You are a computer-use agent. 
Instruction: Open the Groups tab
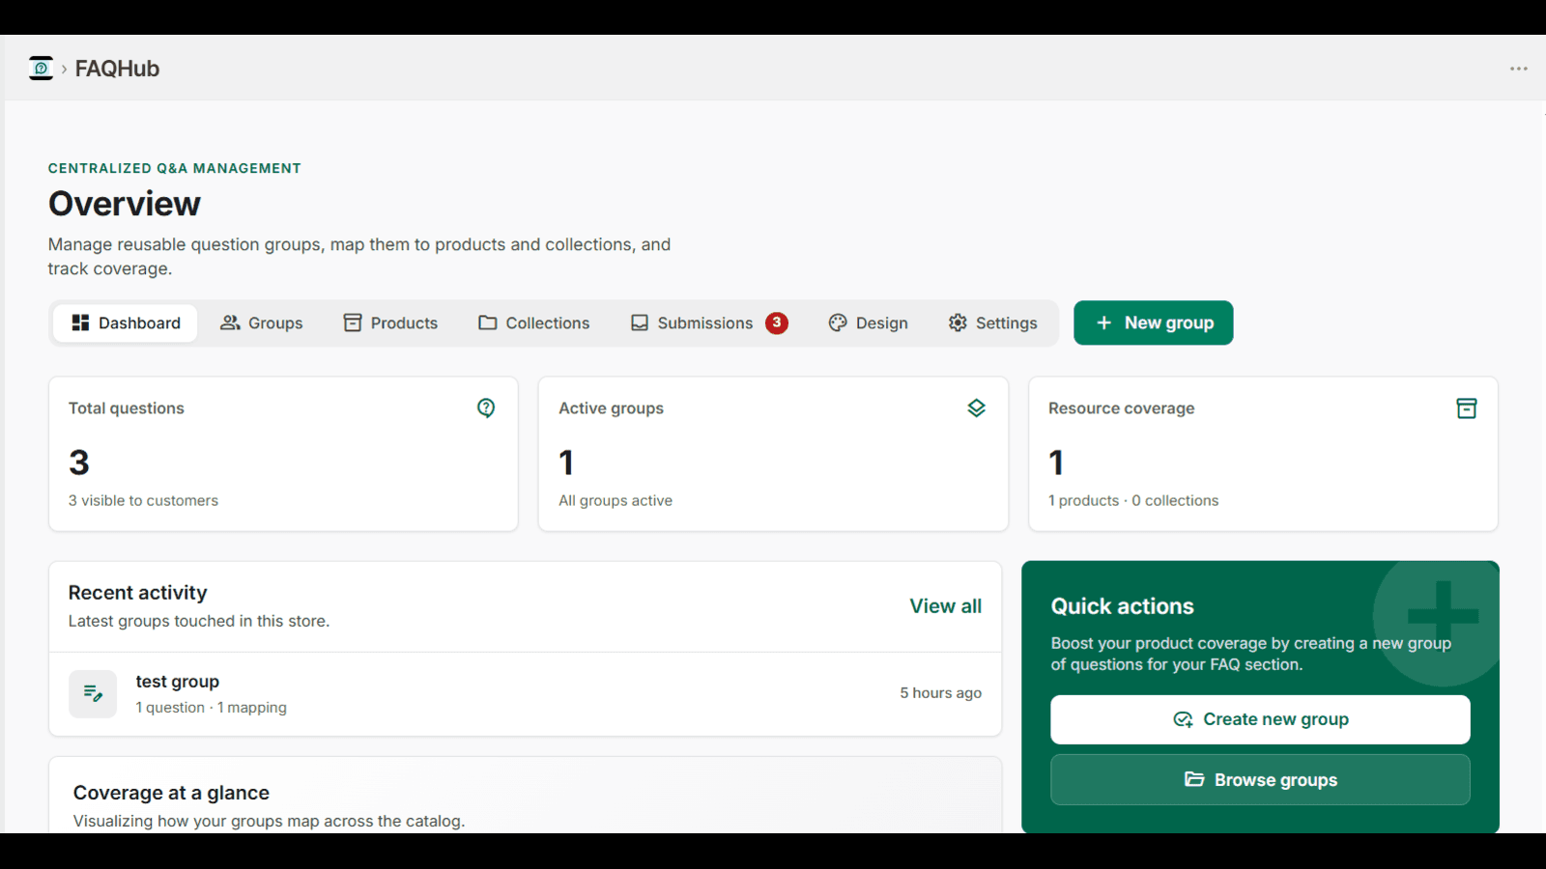(261, 322)
